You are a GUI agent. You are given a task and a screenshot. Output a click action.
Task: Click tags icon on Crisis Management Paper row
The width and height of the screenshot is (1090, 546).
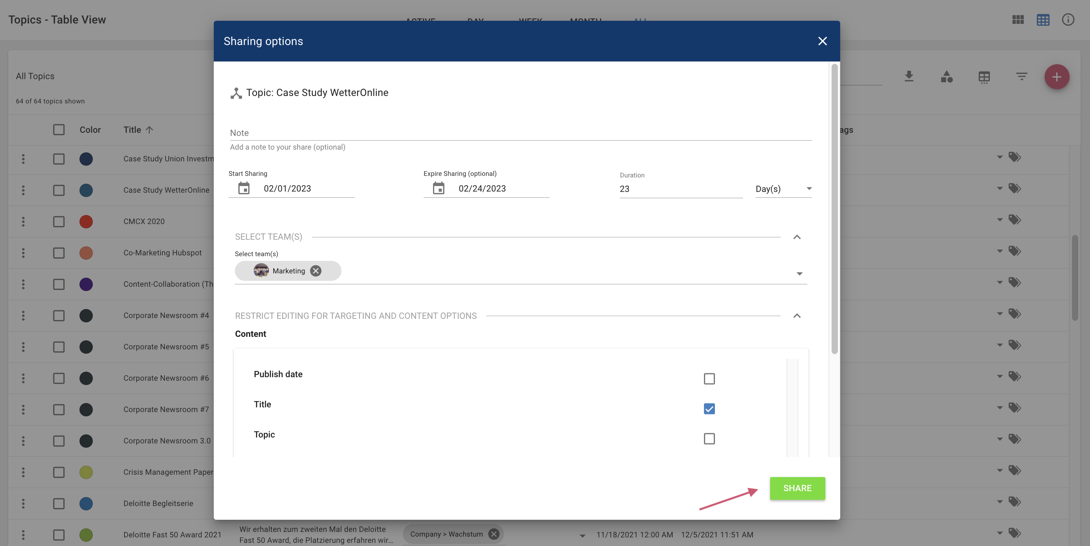click(1015, 470)
